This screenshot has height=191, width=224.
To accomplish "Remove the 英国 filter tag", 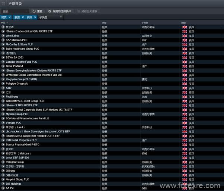I will [x=35, y=17].
